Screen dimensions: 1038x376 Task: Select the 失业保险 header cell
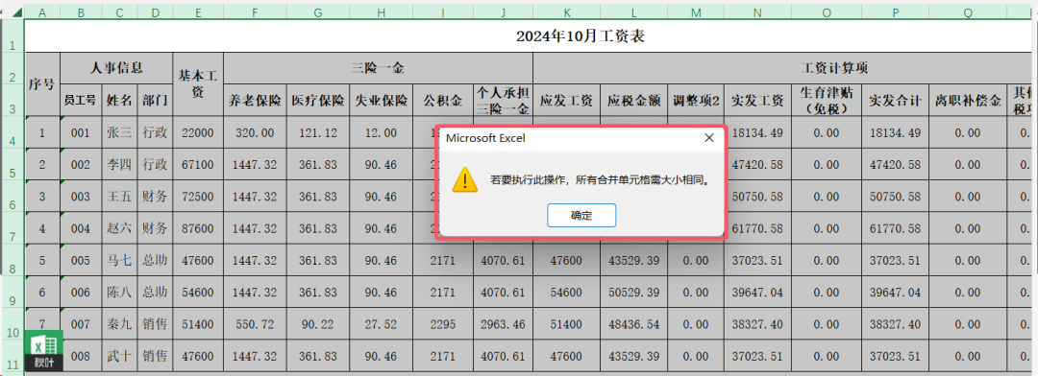[382, 101]
